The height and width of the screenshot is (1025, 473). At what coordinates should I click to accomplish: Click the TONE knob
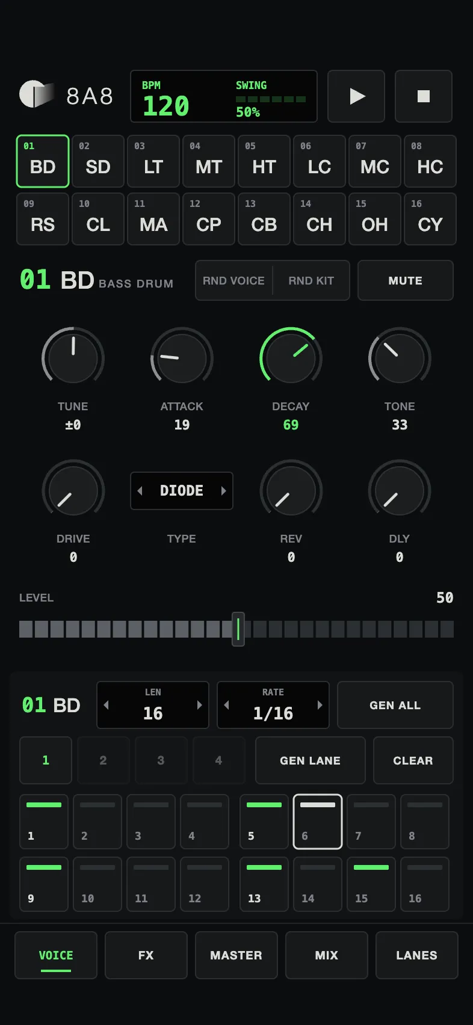[x=400, y=358]
